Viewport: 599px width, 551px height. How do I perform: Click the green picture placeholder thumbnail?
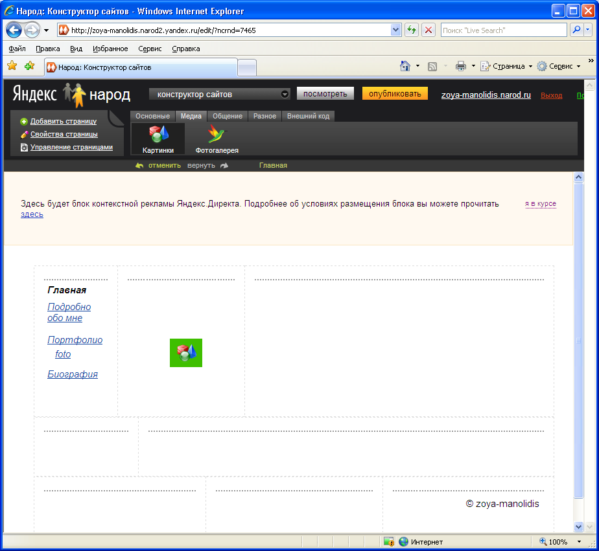pyautogui.click(x=186, y=353)
